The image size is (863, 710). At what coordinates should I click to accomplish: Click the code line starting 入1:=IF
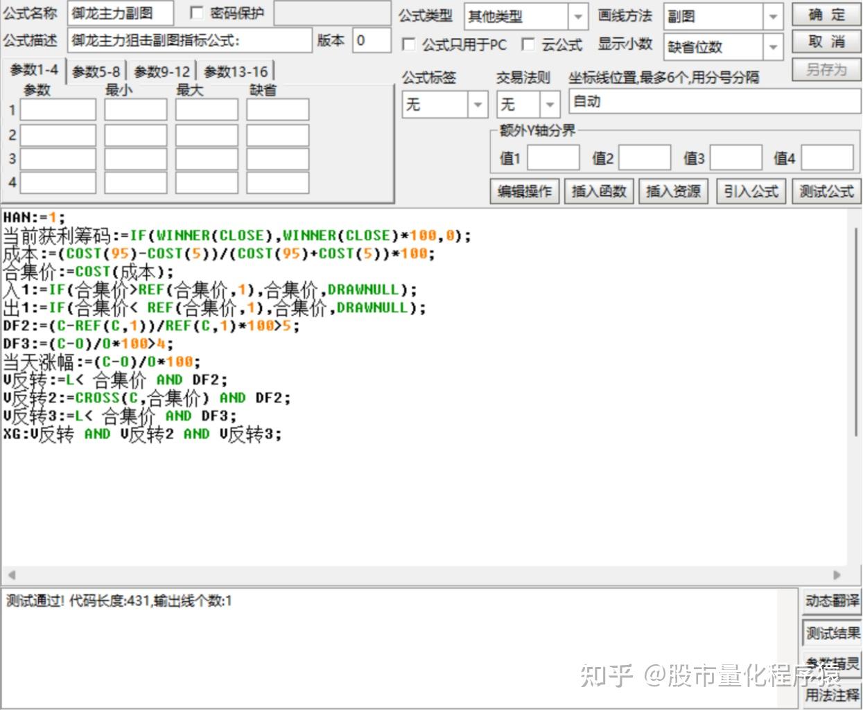[211, 290]
